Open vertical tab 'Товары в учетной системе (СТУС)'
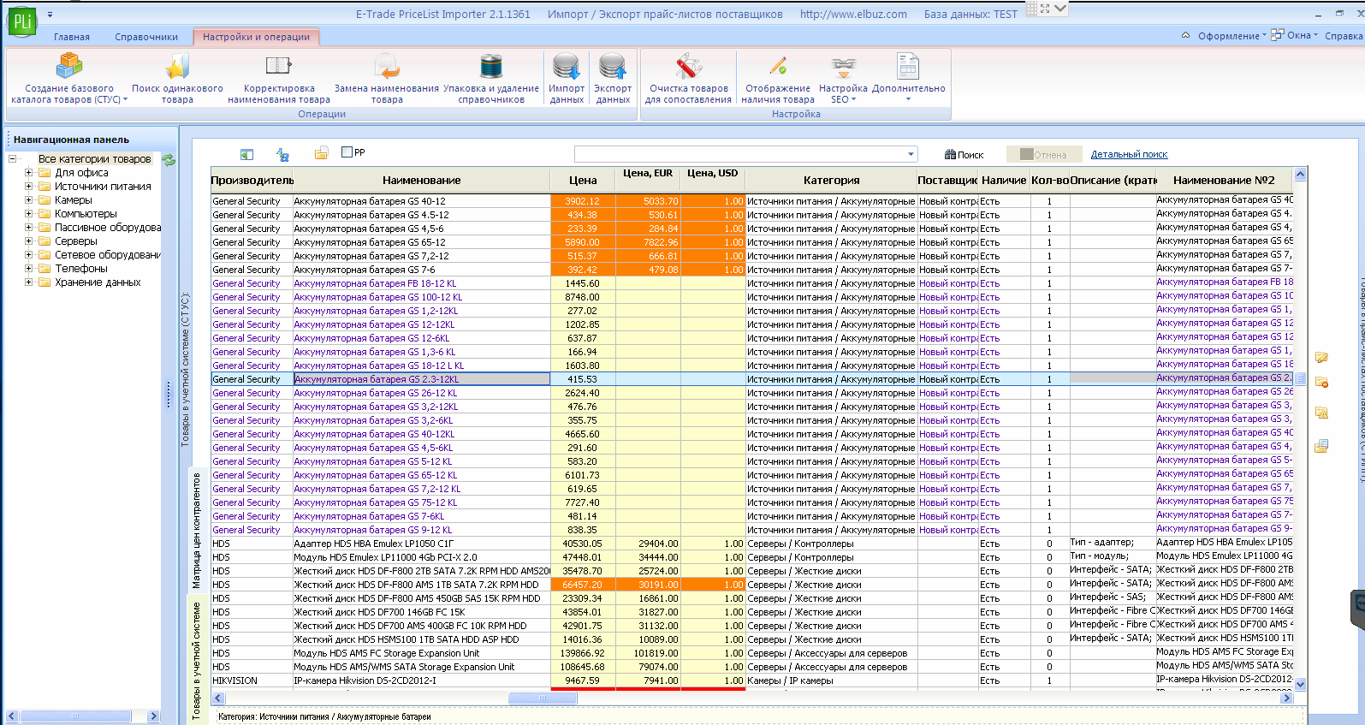Viewport: 1365px width, 725px height. [185, 370]
